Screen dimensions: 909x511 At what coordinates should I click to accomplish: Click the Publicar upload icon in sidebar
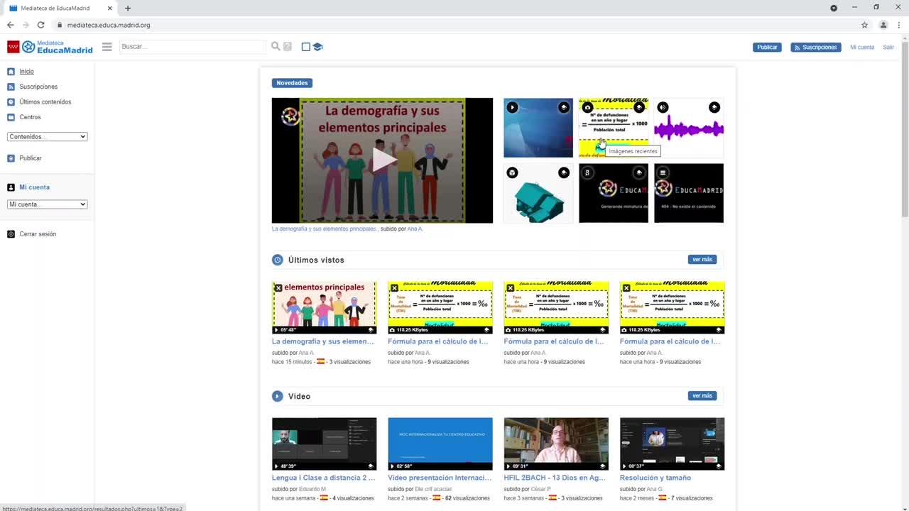pyautogui.click(x=11, y=158)
